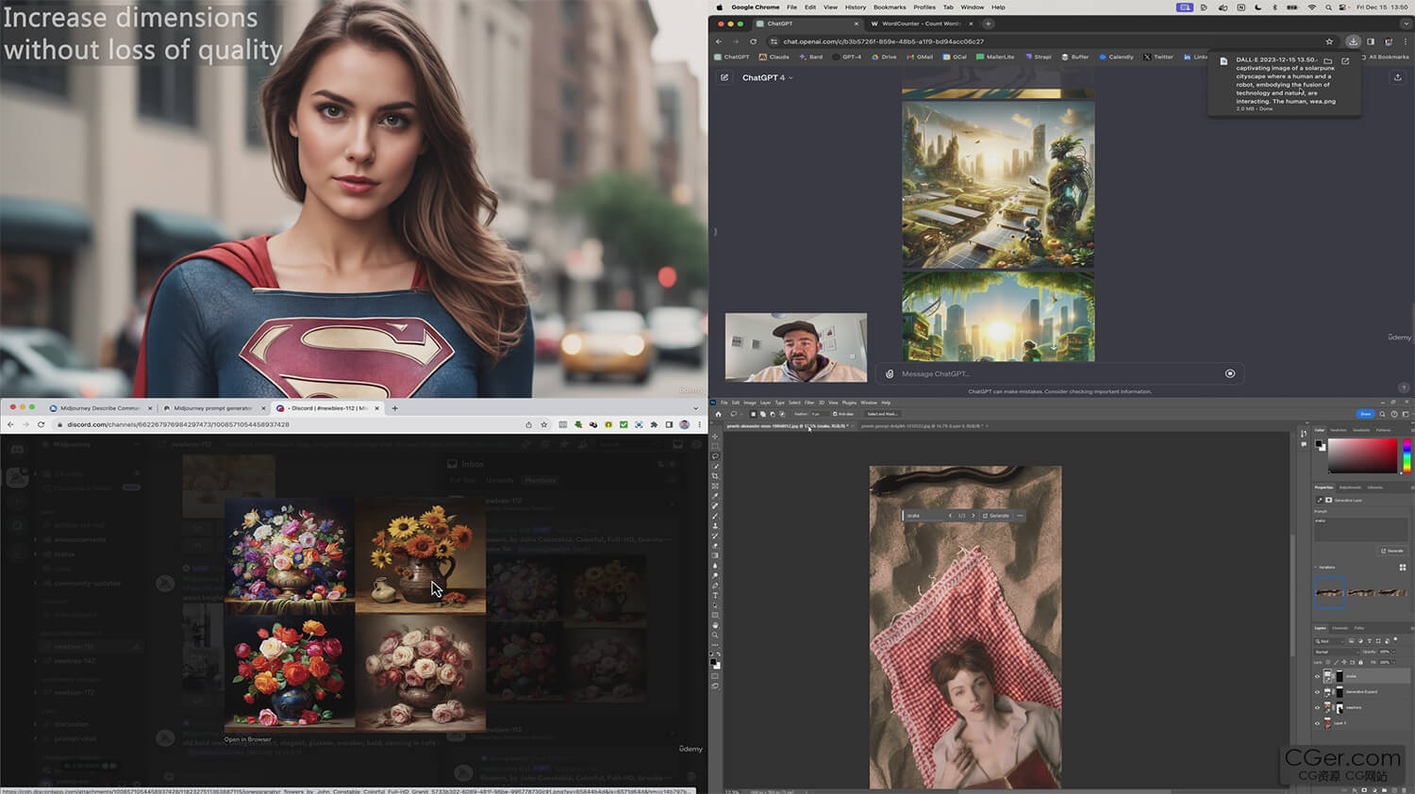The height and width of the screenshot is (794, 1415).
Task: Select the Pen tool in Photoshop
Action: point(715,586)
